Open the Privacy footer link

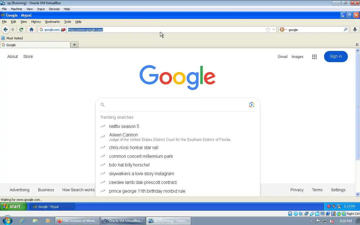pyautogui.click(x=297, y=190)
